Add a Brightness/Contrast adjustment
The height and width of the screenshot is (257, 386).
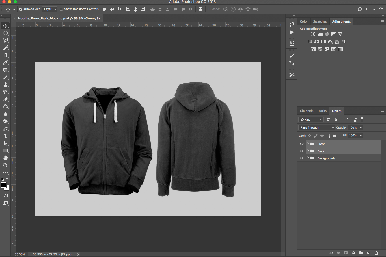coord(313,34)
